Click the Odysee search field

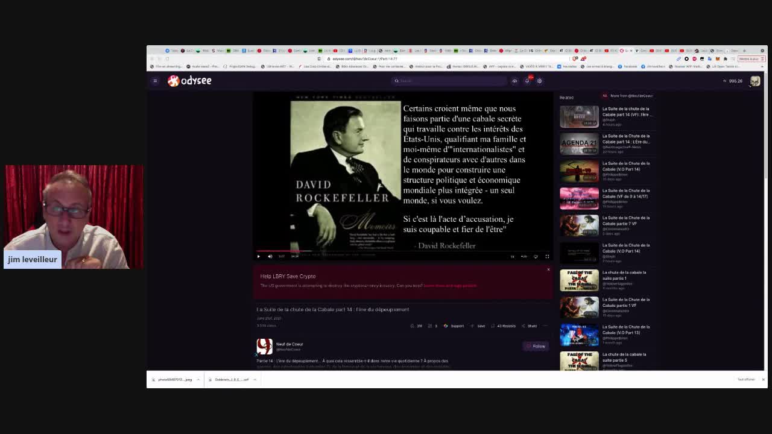tap(449, 81)
